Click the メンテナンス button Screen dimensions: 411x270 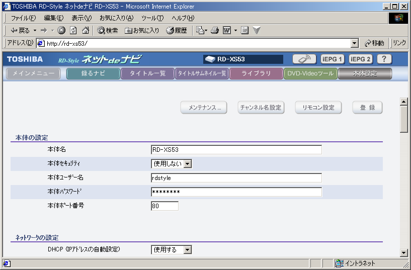[204, 108]
